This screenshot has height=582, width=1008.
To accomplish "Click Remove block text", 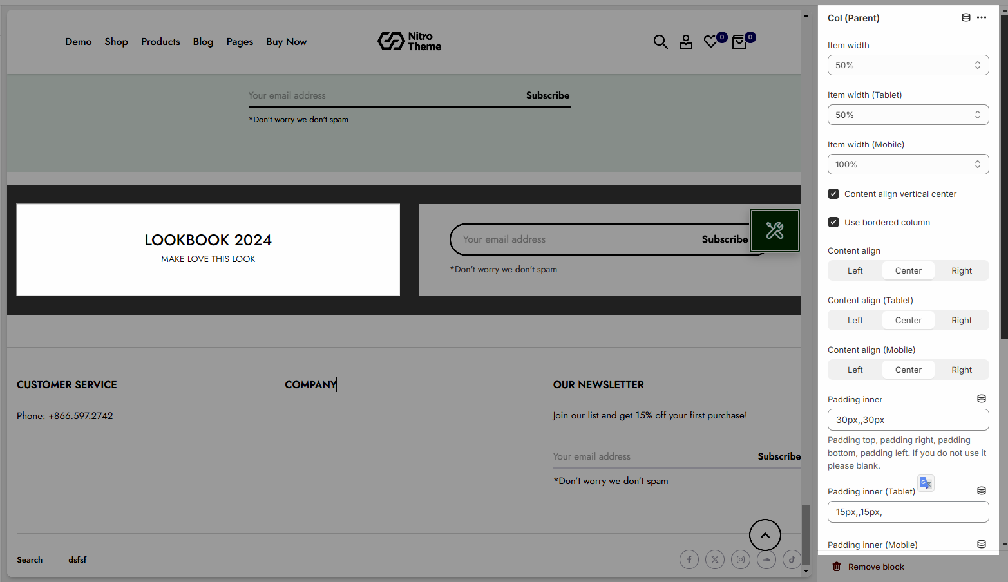I will pos(876,567).
